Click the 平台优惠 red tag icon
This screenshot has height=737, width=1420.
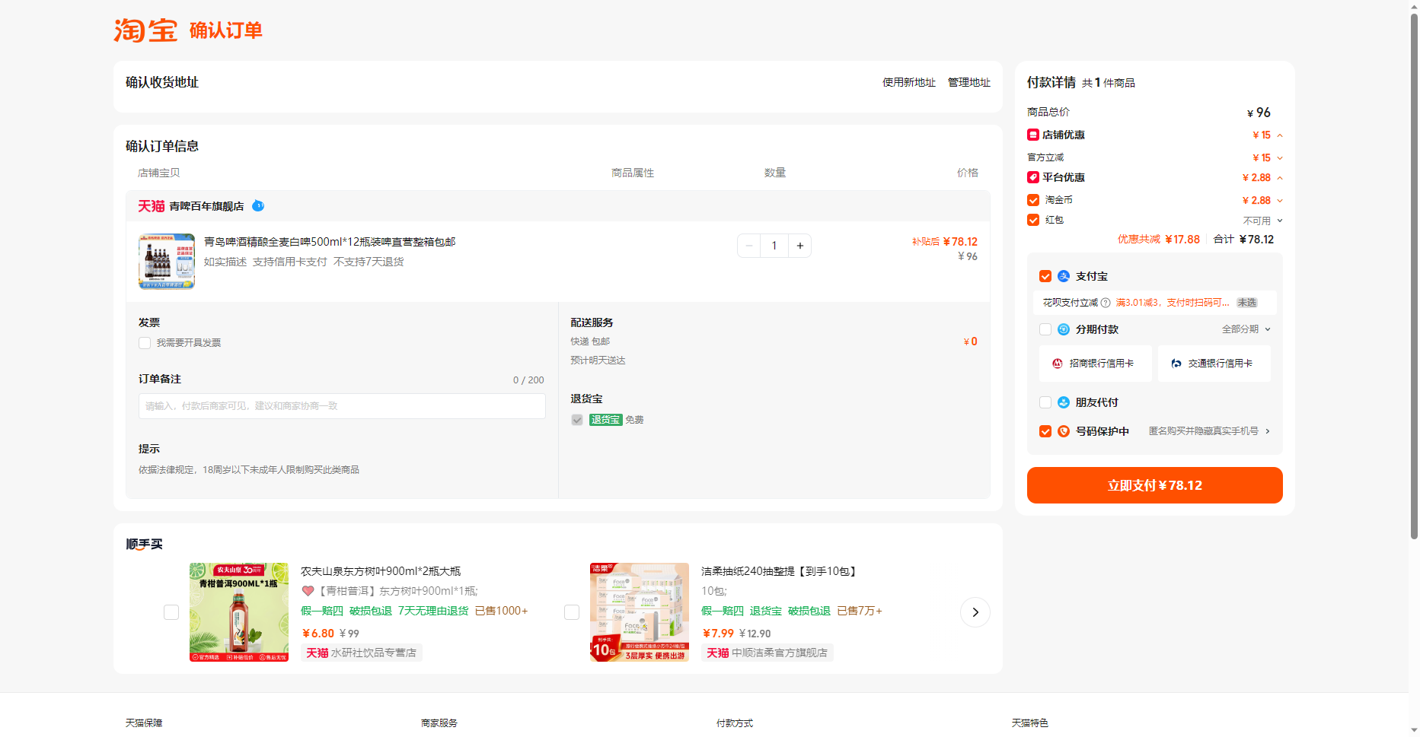point(1033,177)
